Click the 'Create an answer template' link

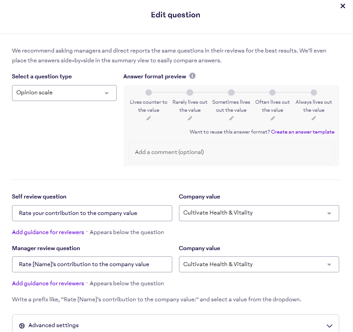coord(303,132)
